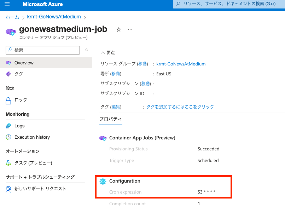Collapse the sidebar with double chevron

(87, 50)
